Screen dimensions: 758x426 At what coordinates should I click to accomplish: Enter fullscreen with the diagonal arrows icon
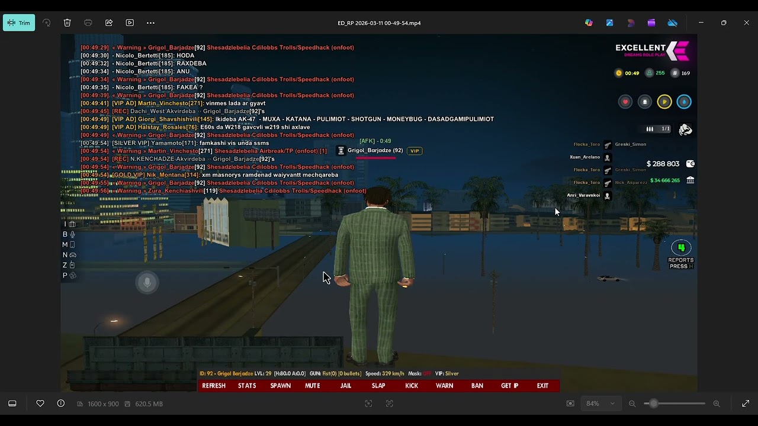[x=746, y=404]
